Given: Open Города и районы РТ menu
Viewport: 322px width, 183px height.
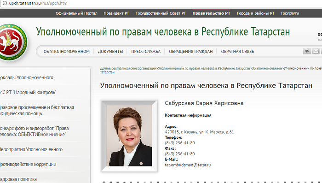Looking at the screenshot, I should tap(255, 13).
